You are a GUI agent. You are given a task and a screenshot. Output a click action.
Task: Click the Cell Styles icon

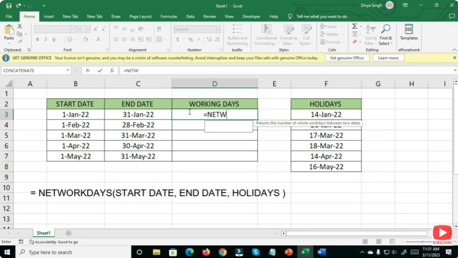pos(308,35)
